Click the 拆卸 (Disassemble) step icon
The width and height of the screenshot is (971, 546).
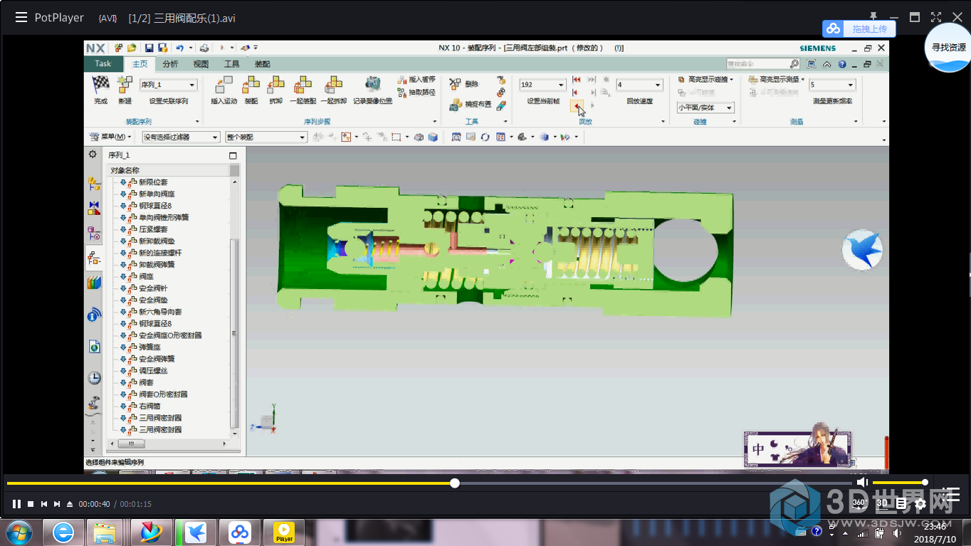(275, 85)
